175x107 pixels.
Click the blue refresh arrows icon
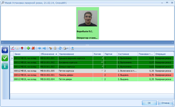60,48
